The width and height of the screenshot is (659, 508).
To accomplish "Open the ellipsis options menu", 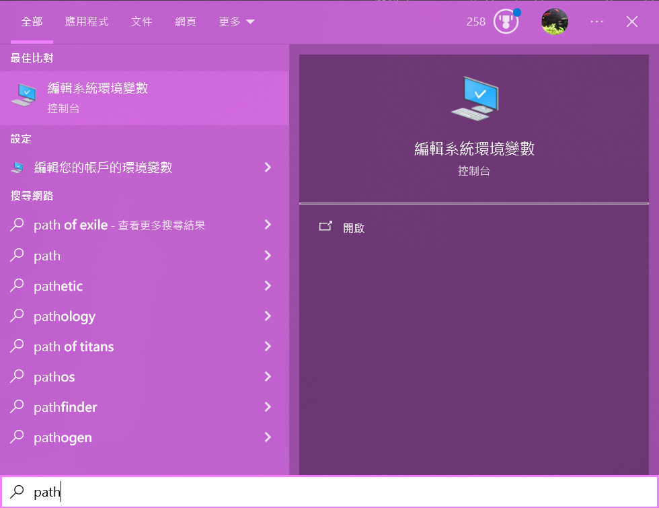I will click(x=596, y=21).
